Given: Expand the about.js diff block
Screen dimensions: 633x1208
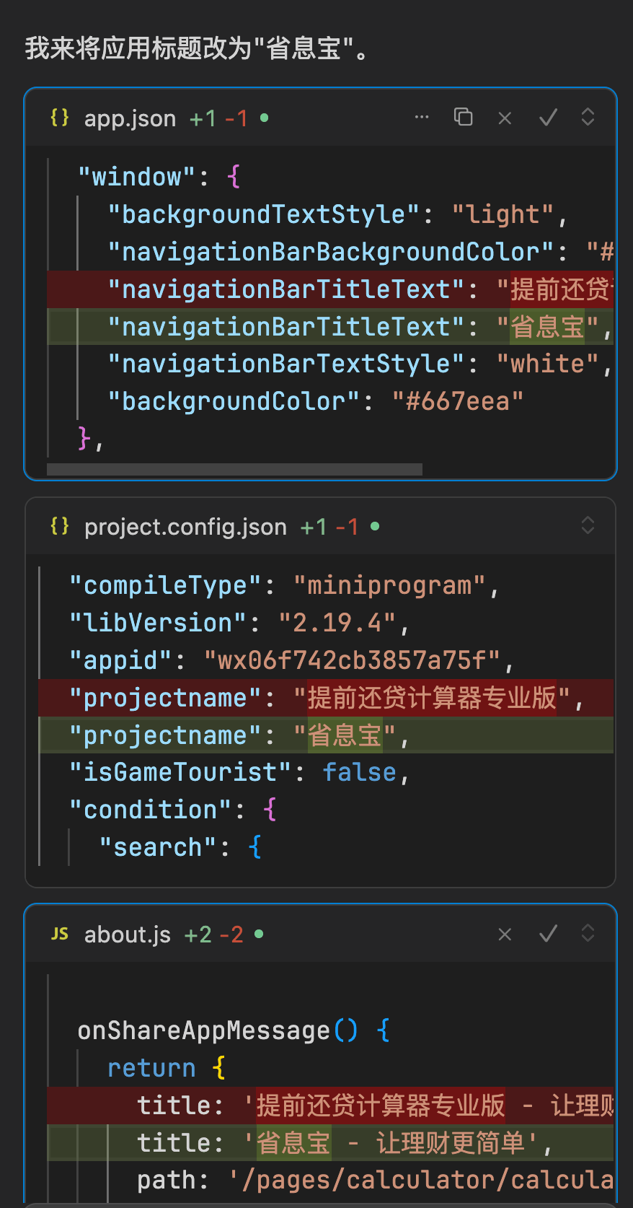Looking at the screenshot, I should 588,933.
